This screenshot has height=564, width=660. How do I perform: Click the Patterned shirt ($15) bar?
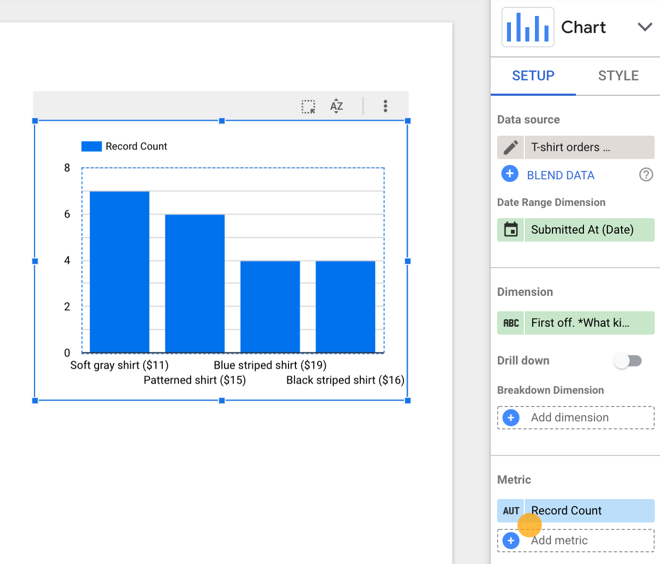tap(195, 284)
